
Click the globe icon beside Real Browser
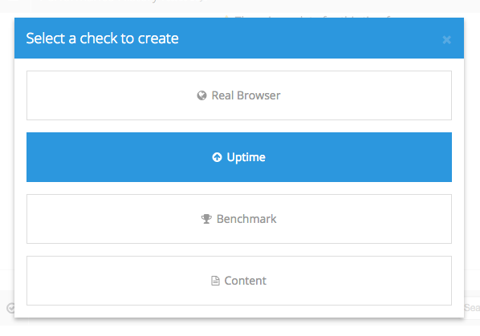(201, 95)
